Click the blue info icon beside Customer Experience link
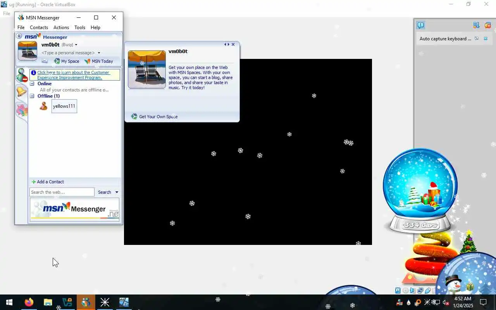This screenshot has width=496, height=310. point(34,72)
